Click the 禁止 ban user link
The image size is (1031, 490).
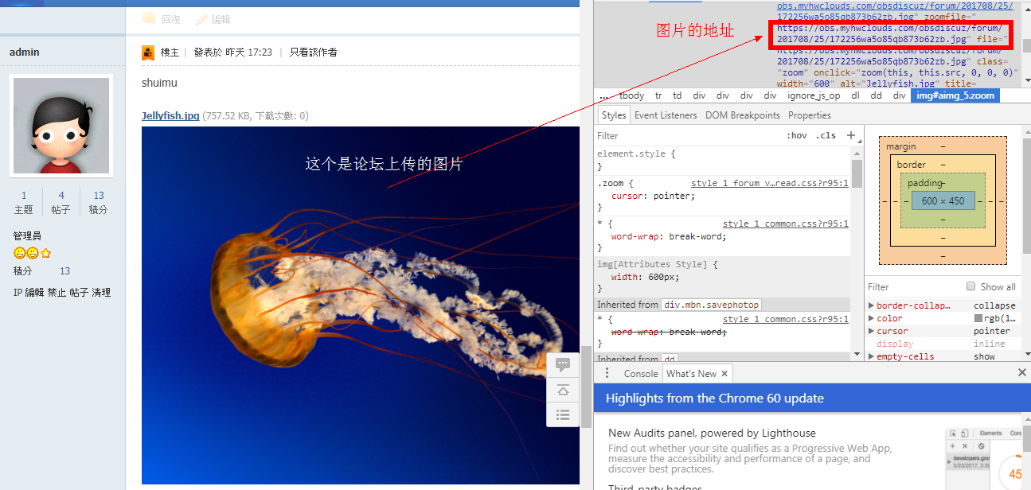pyautogui.click(x=57, y=293)
